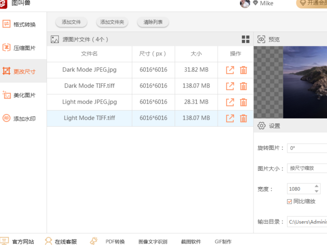Open the GIF制作 link
327x245 pixels.
point(223,242)
